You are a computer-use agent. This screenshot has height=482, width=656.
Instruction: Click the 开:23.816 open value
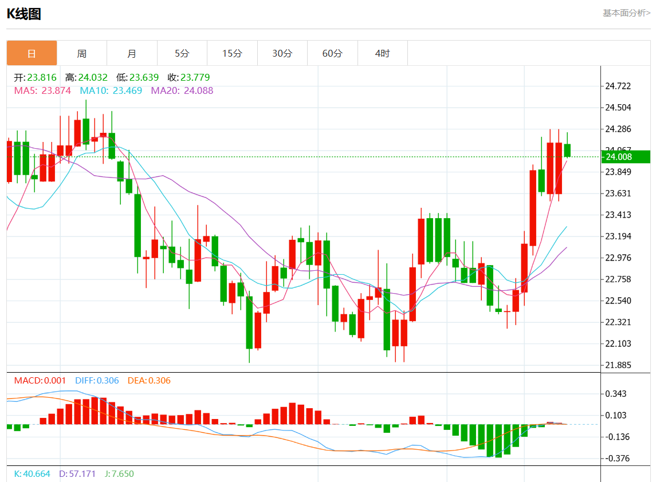(x=35, y=77)
